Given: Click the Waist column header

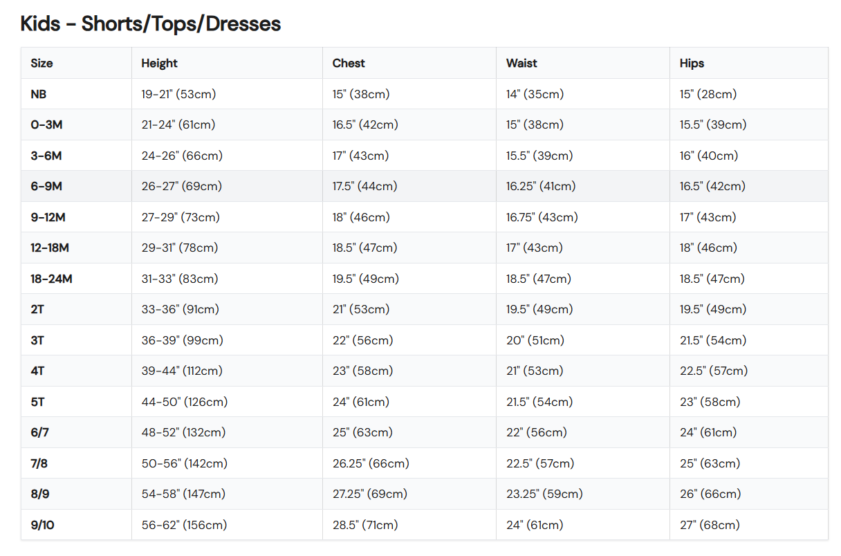Looking at the screenshot, I should coord(521,63).
